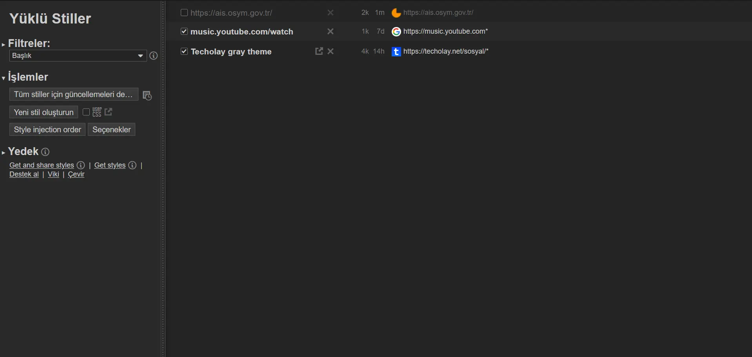Click the blue t favicon for techolay.net
Image resolution: width=752 pixels, height=357 pixels.
click(x=396, y=52)
